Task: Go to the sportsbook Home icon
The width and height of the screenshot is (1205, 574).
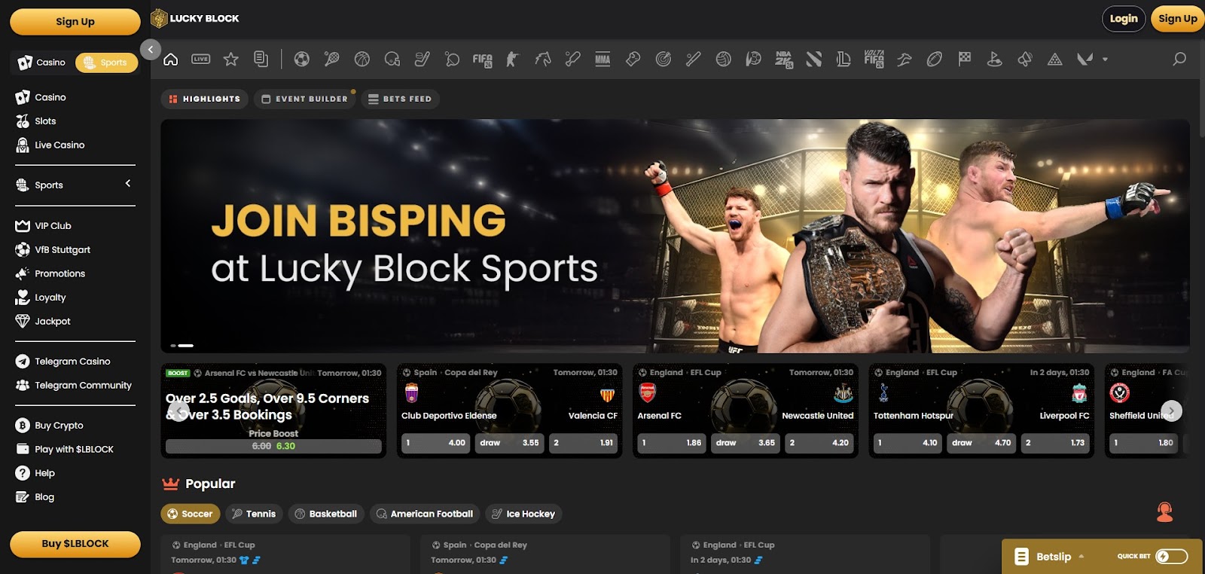Action: click(x=171, y=59)
